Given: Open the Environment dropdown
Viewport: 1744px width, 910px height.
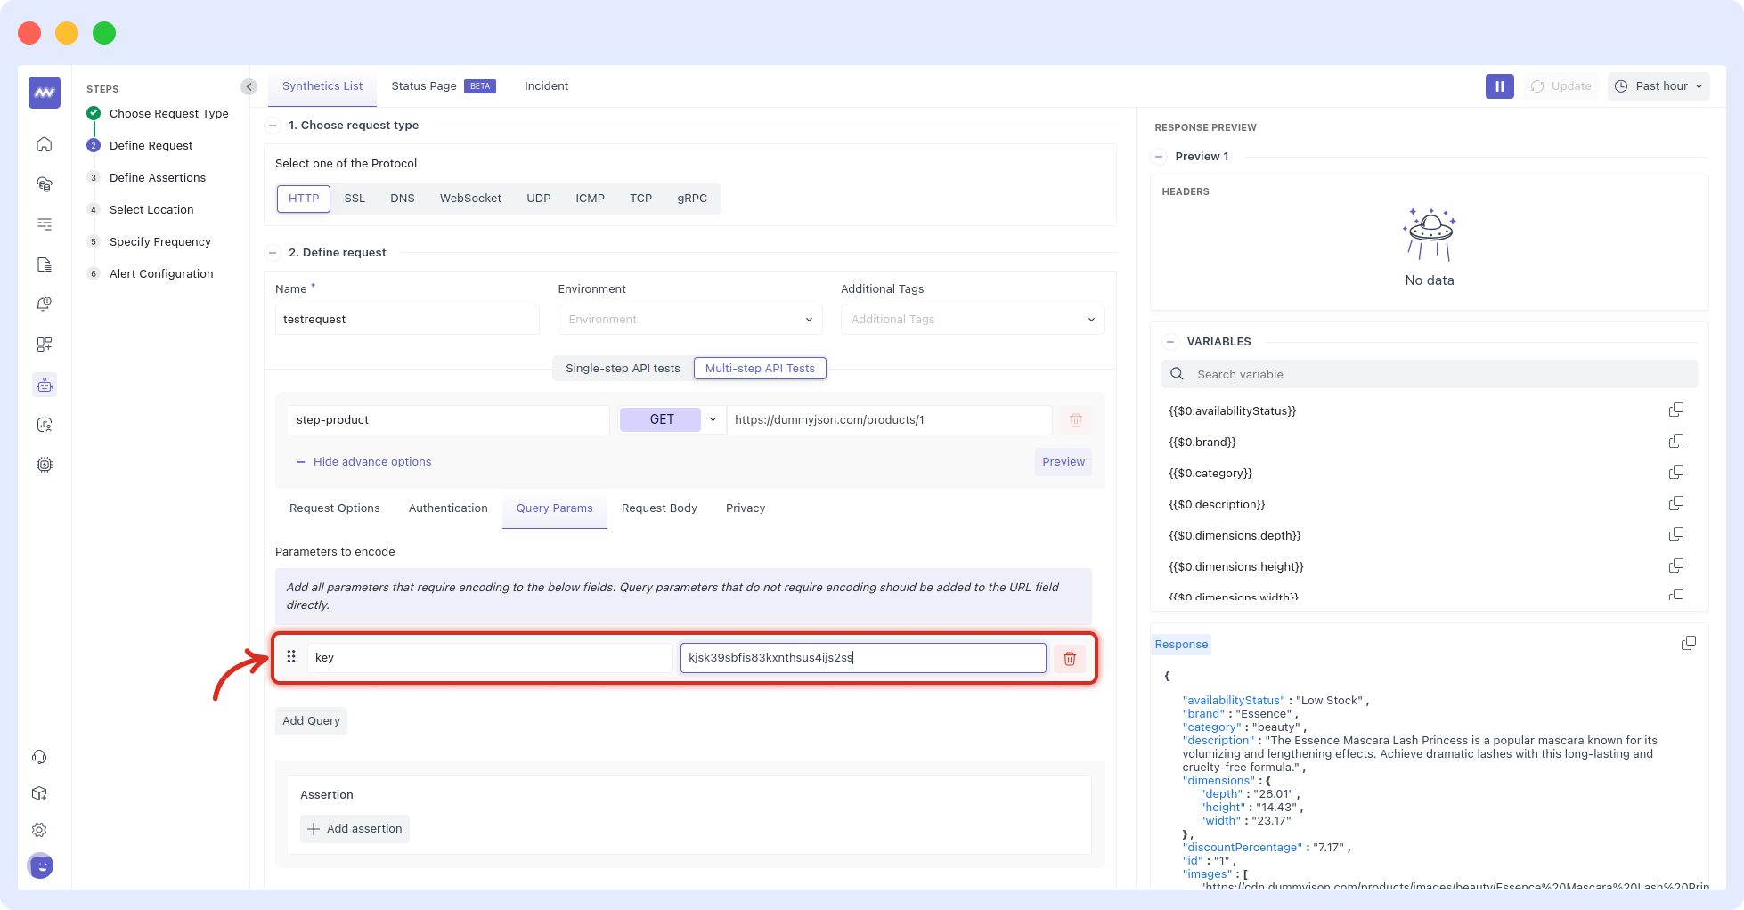Looking at the screenshot, I should [x=689, y=320].
